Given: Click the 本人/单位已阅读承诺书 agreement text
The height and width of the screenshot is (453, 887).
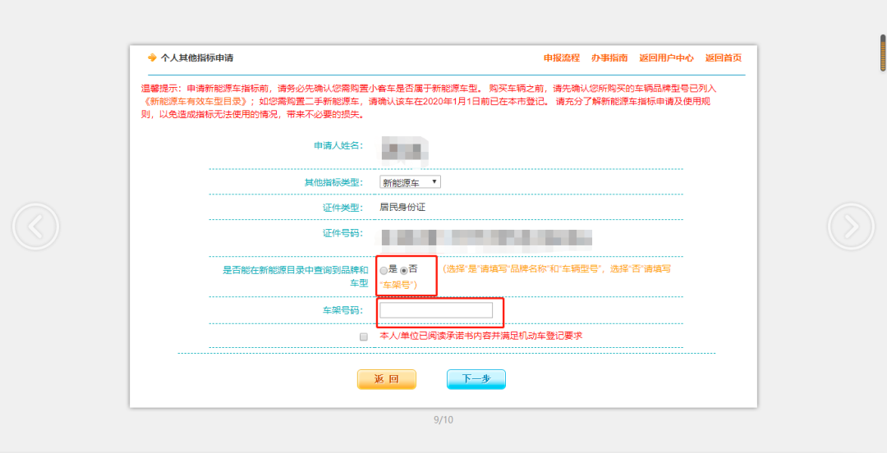Looking at the screenshot, I should point(480,336).
